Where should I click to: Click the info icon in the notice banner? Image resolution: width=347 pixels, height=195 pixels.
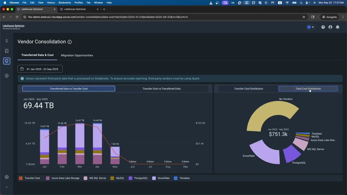22,79
